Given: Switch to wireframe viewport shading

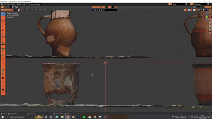Looking at the screenshot, I should (x=202, y=10).
